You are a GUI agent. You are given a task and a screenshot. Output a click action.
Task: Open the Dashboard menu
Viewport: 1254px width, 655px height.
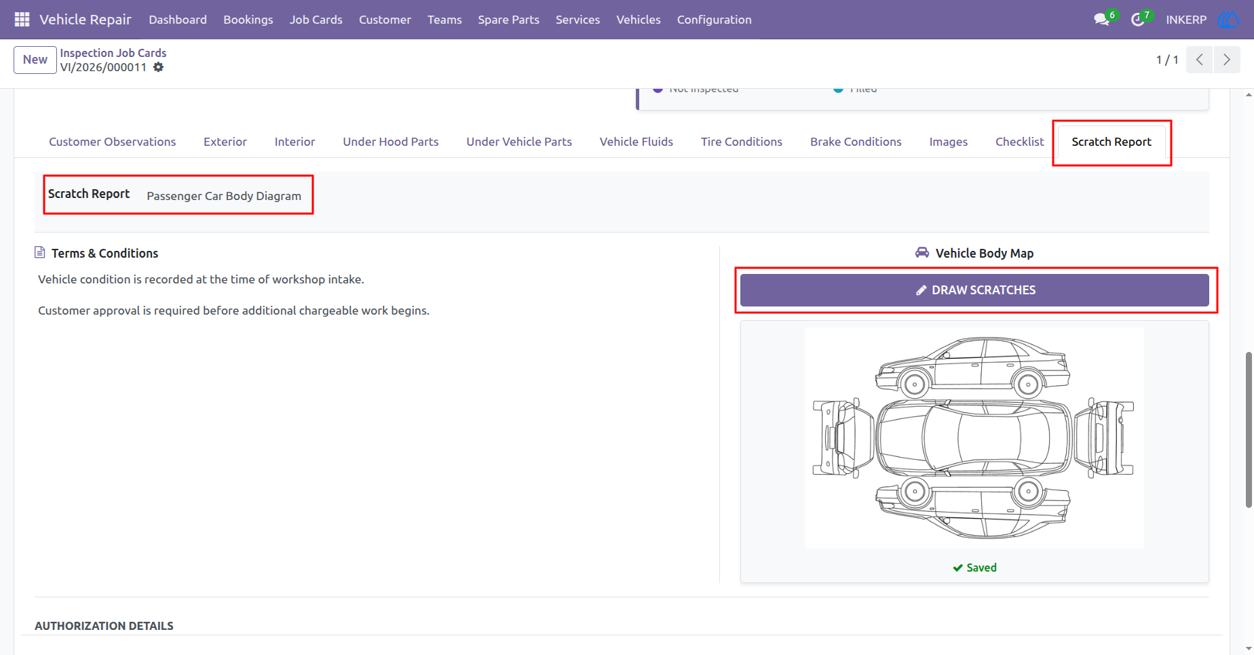(178, 20)
